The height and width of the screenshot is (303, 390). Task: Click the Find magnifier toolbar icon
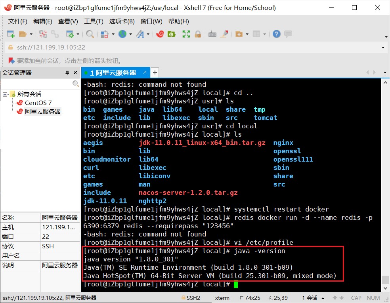(x=90, y=34)
